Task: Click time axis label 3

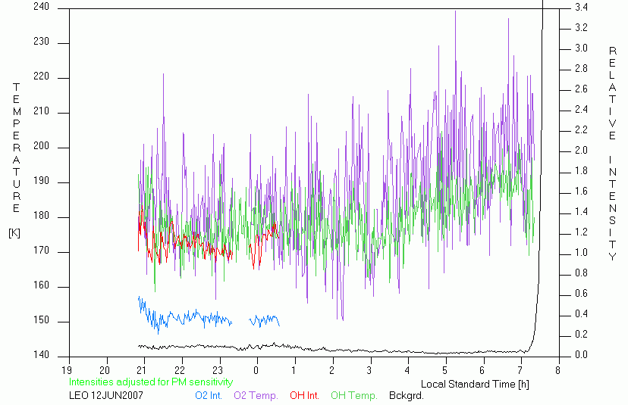Action: pos(369,371)
